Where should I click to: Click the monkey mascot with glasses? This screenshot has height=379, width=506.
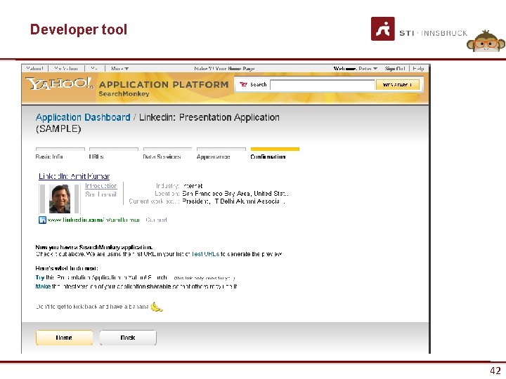point(486,41)
